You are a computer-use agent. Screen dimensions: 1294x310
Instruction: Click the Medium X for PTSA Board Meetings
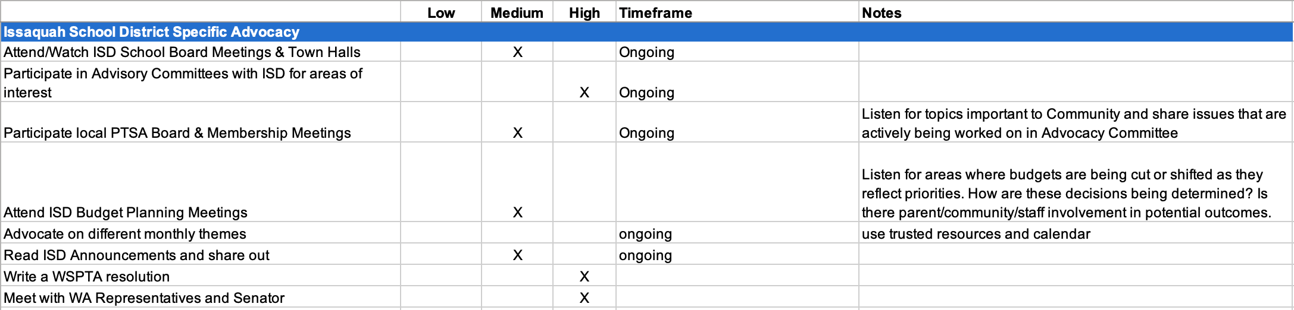(517, 133)
